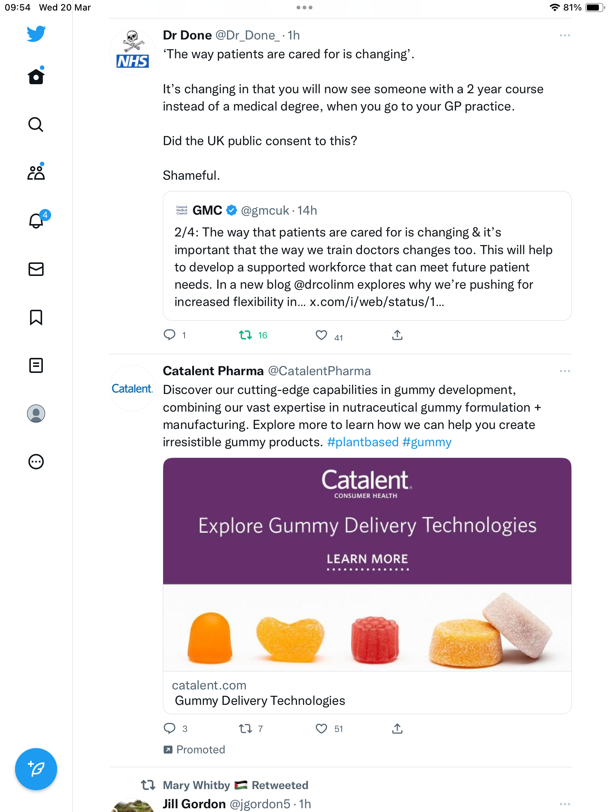Open Messages envelope icon
Viewport: 609px width, 812px height.
coord(36,269)
